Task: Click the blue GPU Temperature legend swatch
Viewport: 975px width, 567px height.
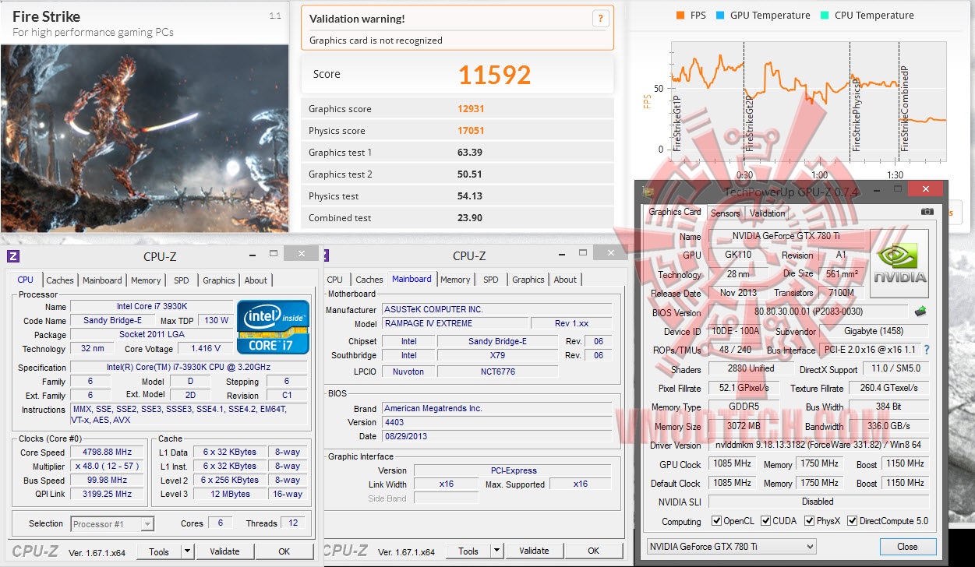Action: click(x=721, y=16)
